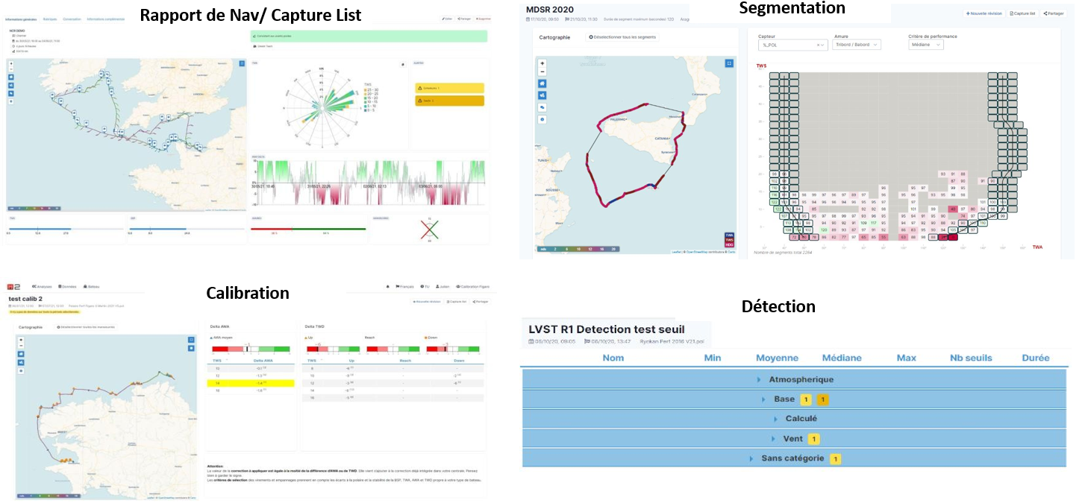The height and width of the screenshot is (503, 1082).
Task: Sort Détection table by Médiane column
Action: point(842,358)
